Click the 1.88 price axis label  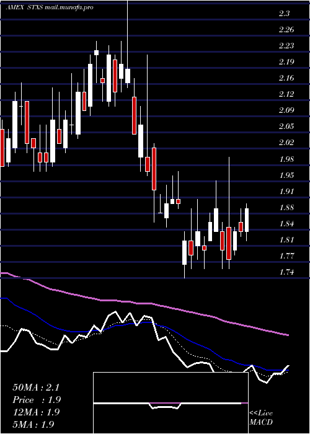pyautogui.click(x=286, y=207)
